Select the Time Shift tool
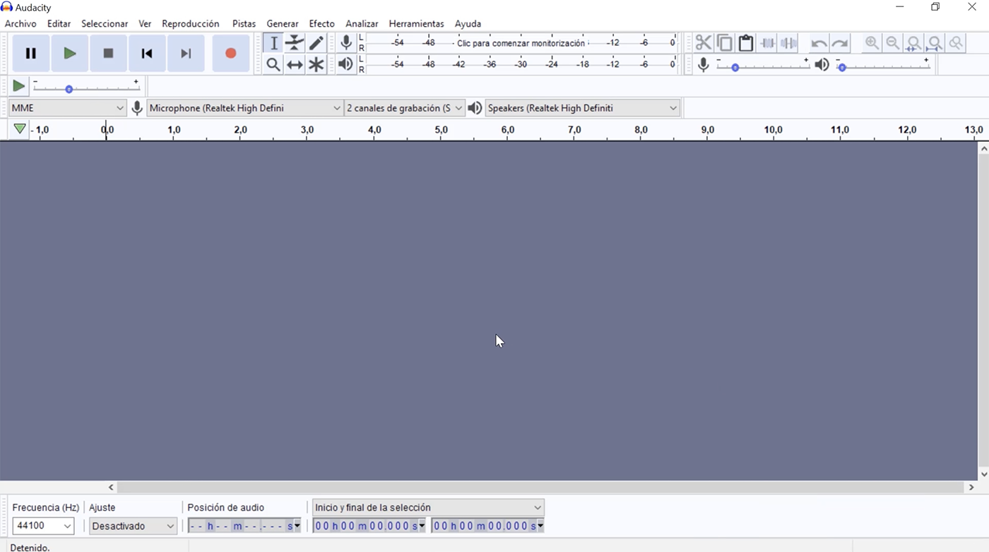 tap(295, 65)
